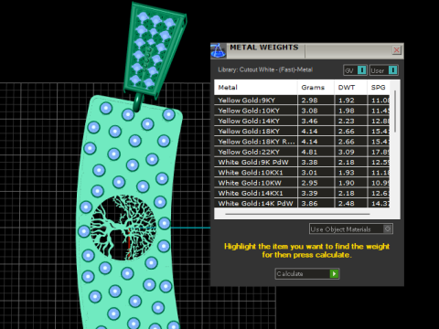The image size is (439, 329).
Task: Select the tree cutout in the pendant
Action: coord(123,228)
